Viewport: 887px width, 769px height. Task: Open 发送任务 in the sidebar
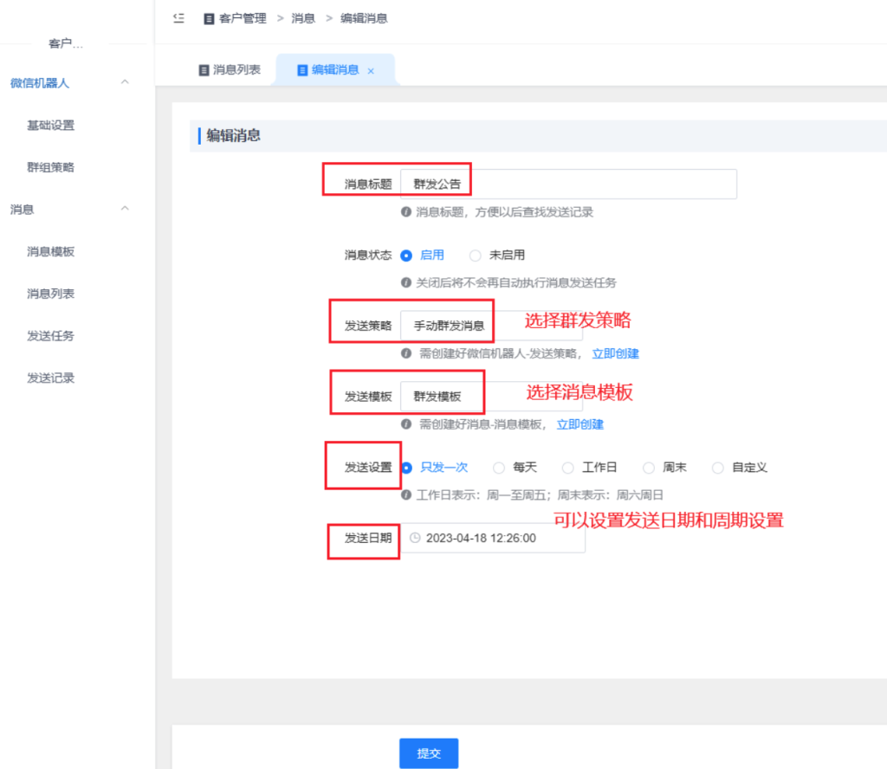(50, 335)
